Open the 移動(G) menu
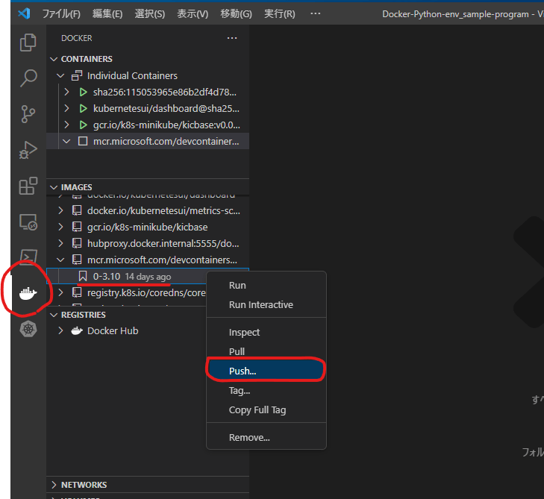544x499 pixels. click(237, 14)
